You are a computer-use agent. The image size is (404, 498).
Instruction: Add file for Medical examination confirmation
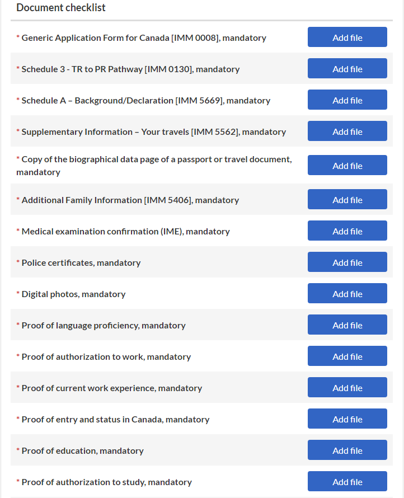pos(347,231)
